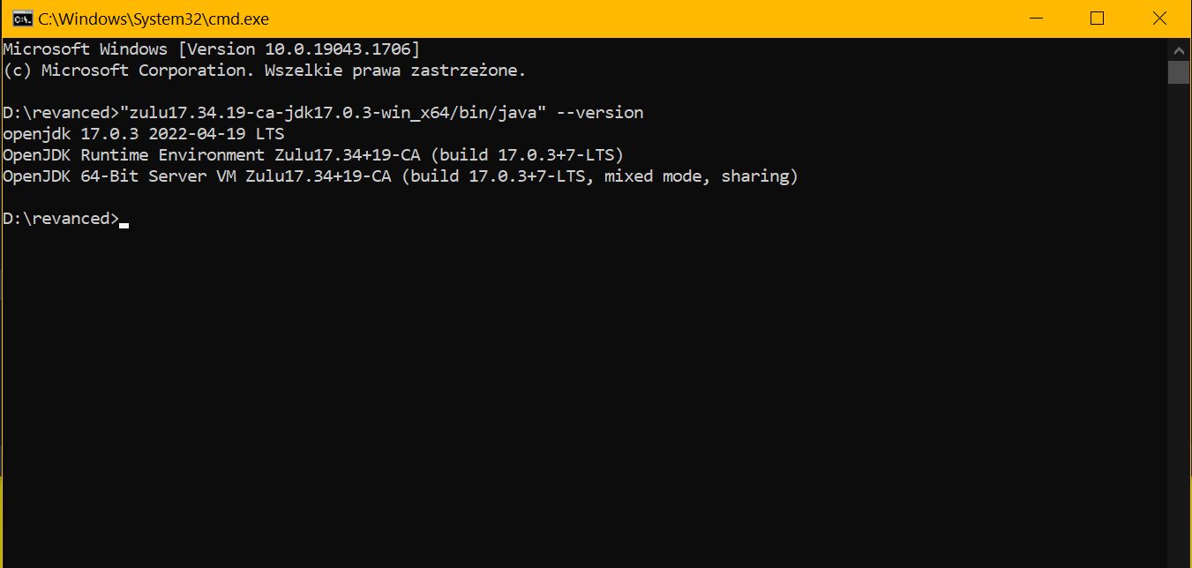Click the 'openjdk 17.0.3 2022-04-19 LTS' output line
This screenshot has height=568, width=1192.
point(144,134)
